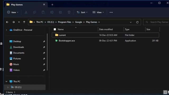Select the Bootstrapper.exe file name
This screenshot has width=169, height=95.
point(67,41)
